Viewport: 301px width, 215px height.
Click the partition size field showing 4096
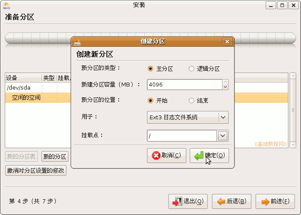(185, 85)
